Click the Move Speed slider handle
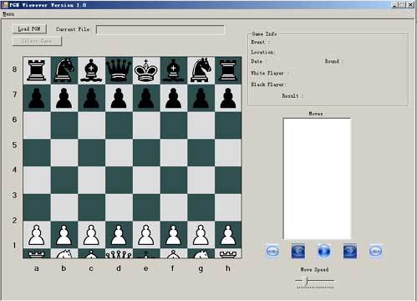This screenshot has height=301, width=417. [306, 281]
